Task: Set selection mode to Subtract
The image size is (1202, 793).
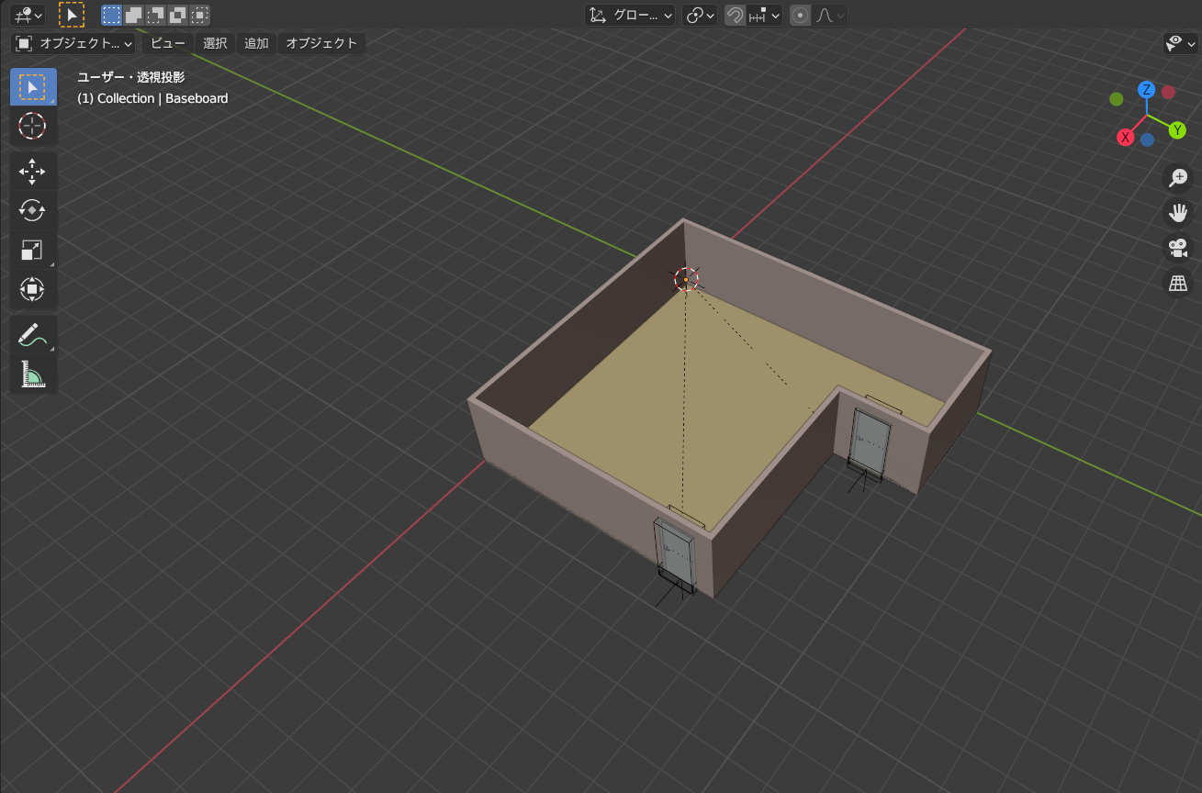Action: coord(155,15)
